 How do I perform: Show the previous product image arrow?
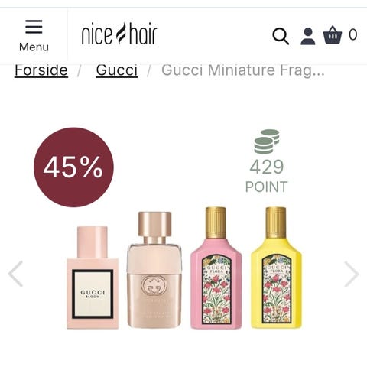(15, 274)
